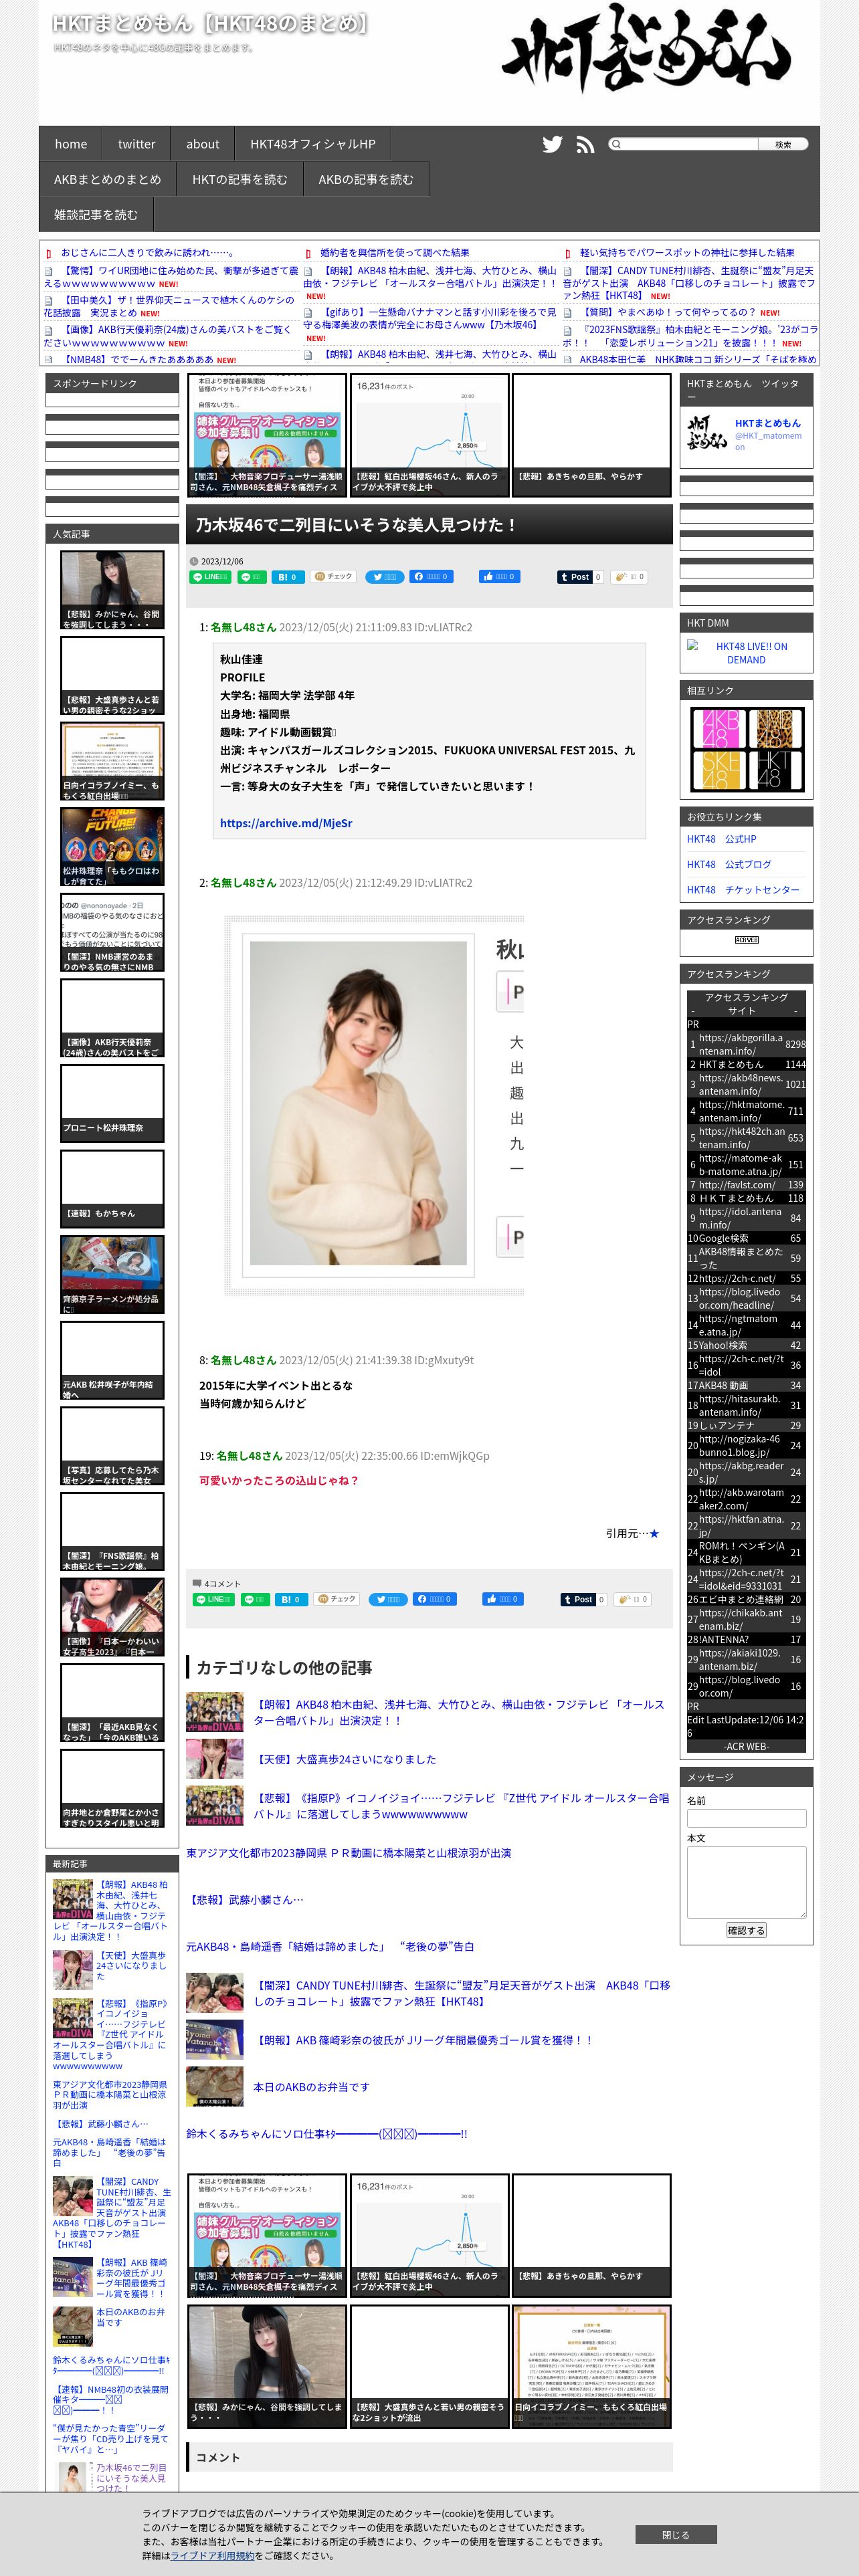Click the bottom Twitter tweet share button
The height and width of the screenshot is (2576, 859).
tap(388, 1600)
